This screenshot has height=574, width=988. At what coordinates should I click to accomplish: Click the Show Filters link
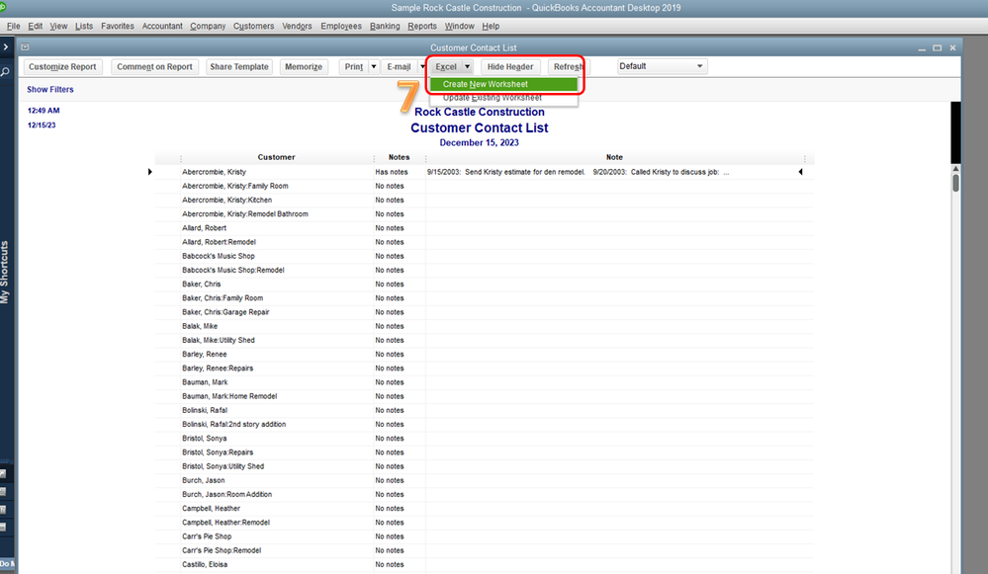49,89
